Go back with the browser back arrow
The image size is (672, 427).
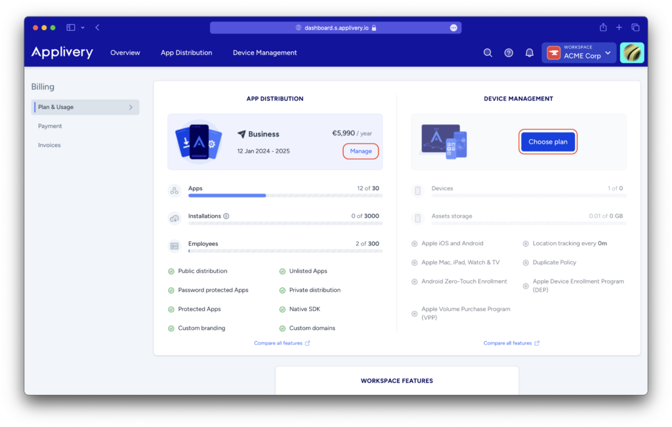[x=97, y=28]
